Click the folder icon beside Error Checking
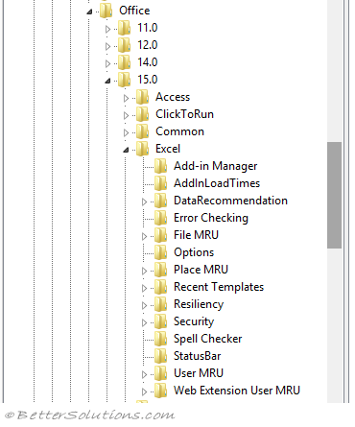Viewport: 355px width, 427px height. click(x=160, y=218)
